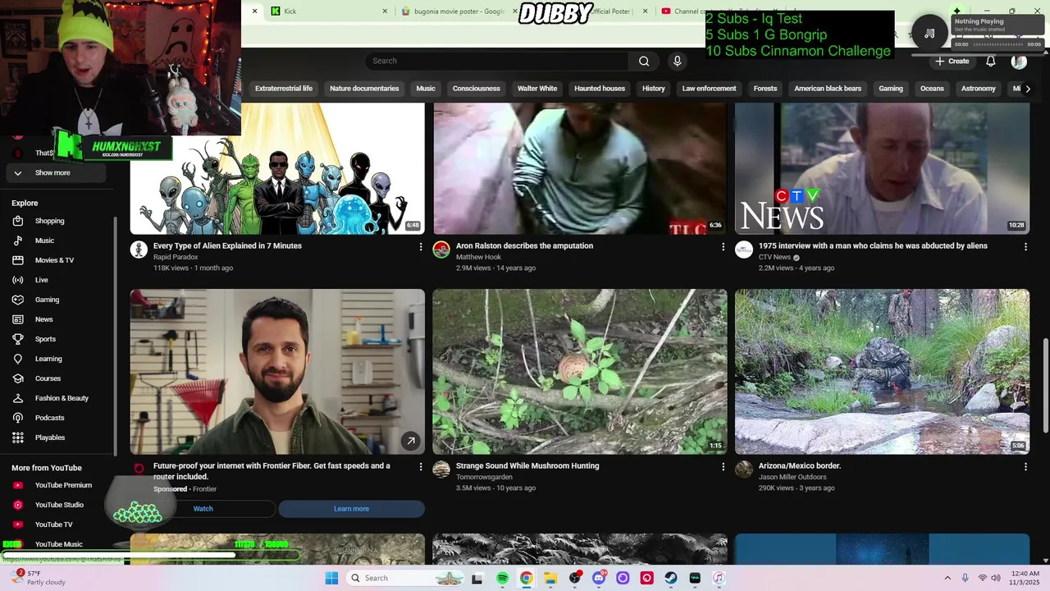Open Sports in Explore sidebar
Viewport: 1050px width, 591px height.
57,339
